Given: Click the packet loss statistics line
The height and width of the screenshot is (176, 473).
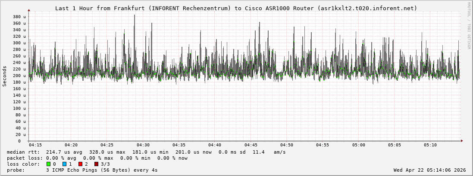Looking at the screenshot, I should (x=97, y=158).
